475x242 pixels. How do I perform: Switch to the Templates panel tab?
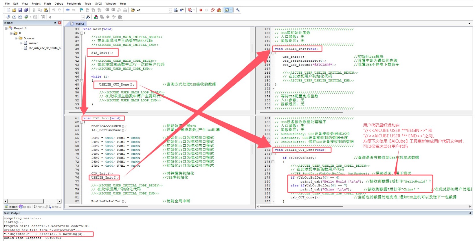(x=54, y=207)
